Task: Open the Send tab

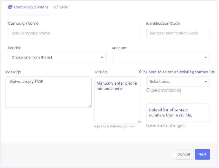Action: 64,7
